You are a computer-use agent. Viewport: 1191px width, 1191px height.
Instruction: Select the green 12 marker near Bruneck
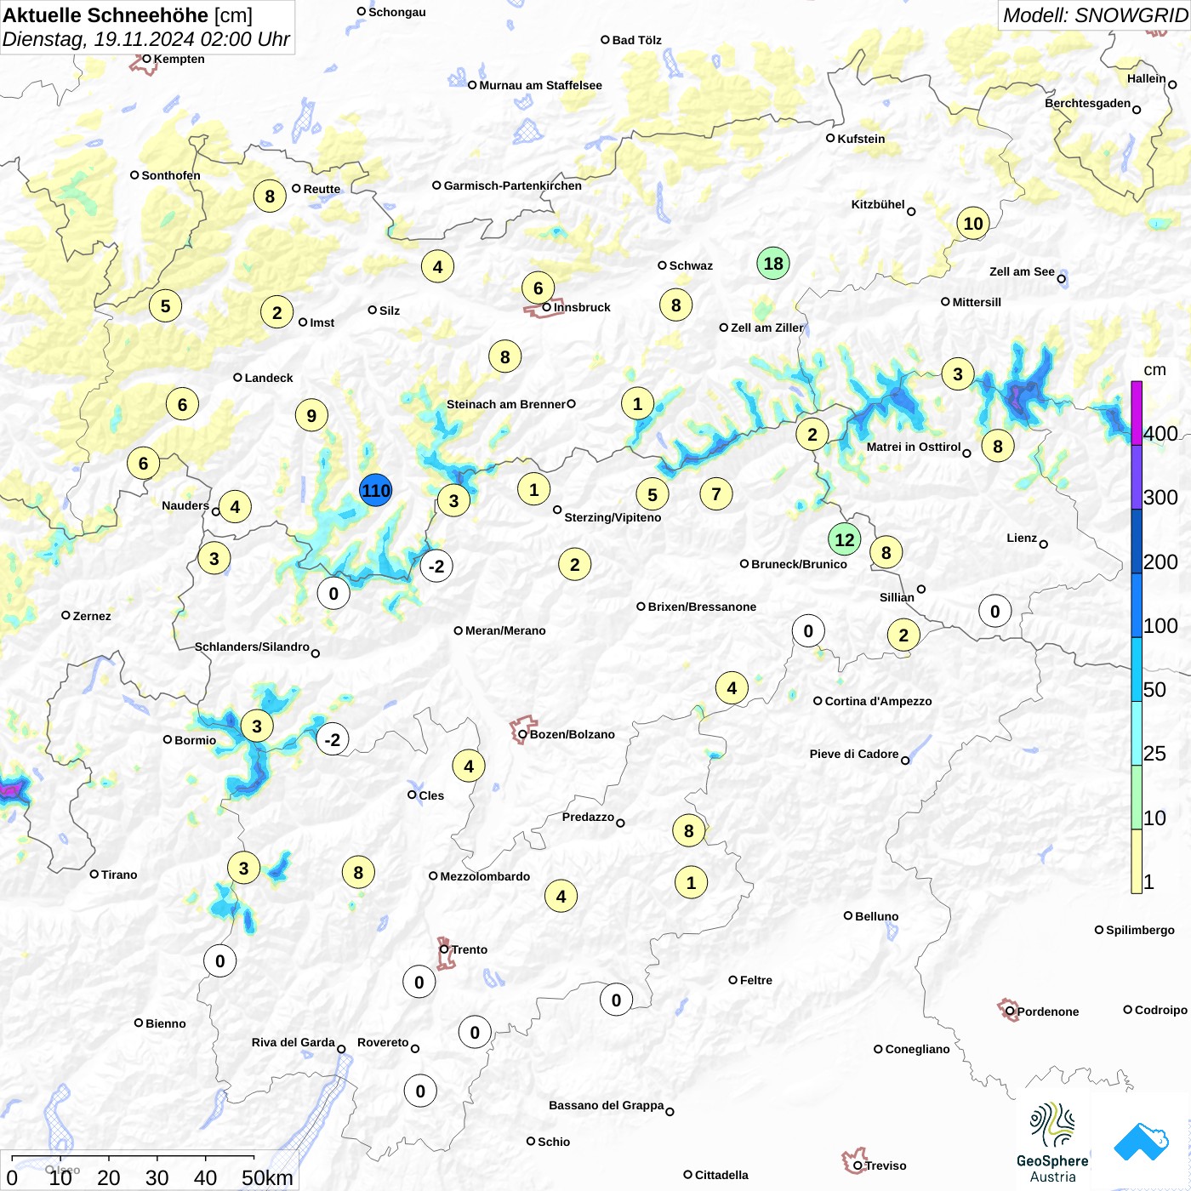coord(844,539)
